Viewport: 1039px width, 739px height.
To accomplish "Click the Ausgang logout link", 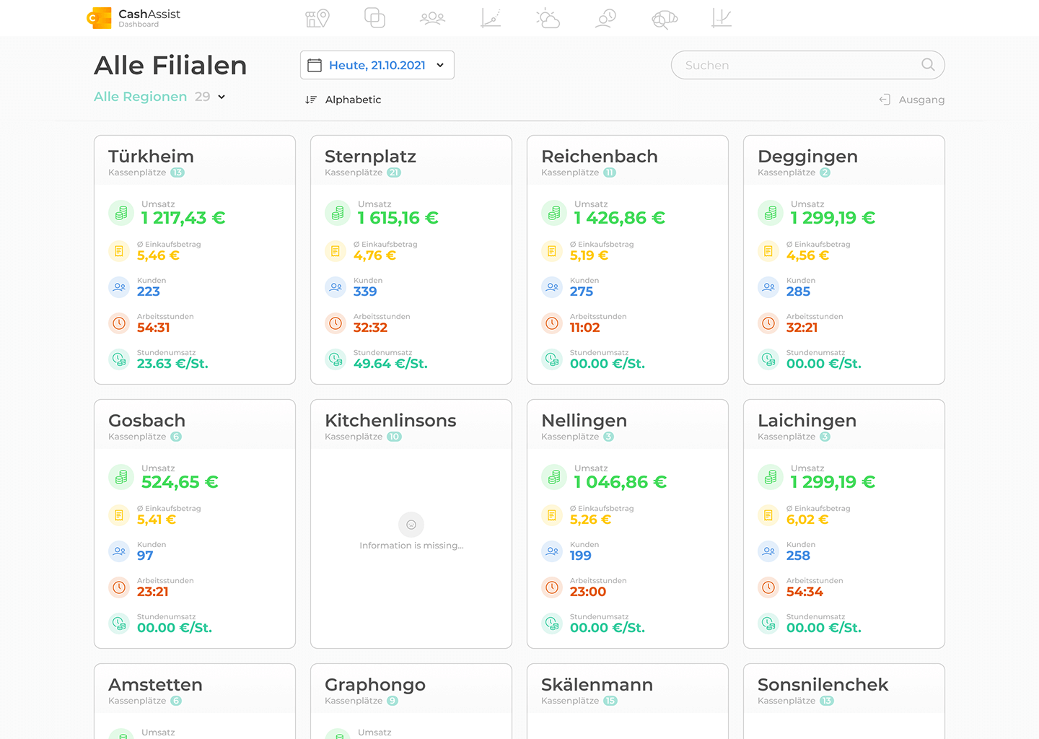I will [x=911, y=100].
